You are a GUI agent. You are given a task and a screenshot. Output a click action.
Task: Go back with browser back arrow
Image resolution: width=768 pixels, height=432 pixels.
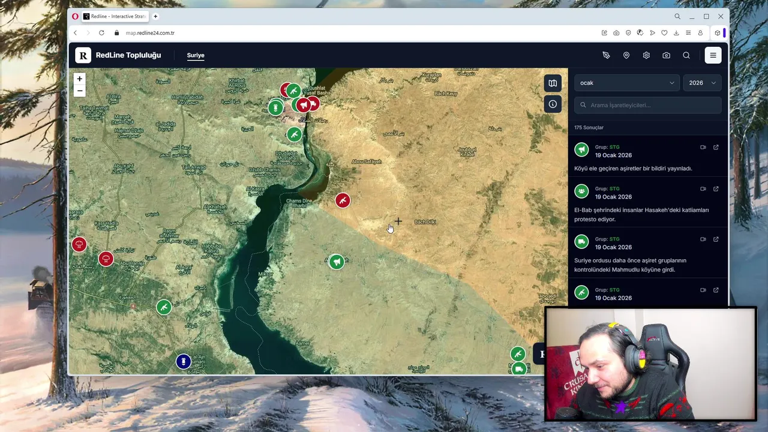75,33
